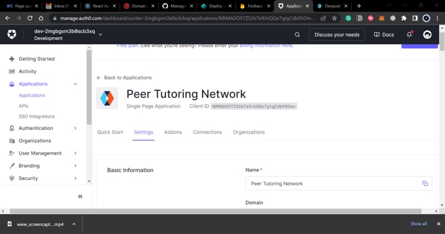
Task: Click the Getting Started lightning icon
Action: tap(12, 59)
